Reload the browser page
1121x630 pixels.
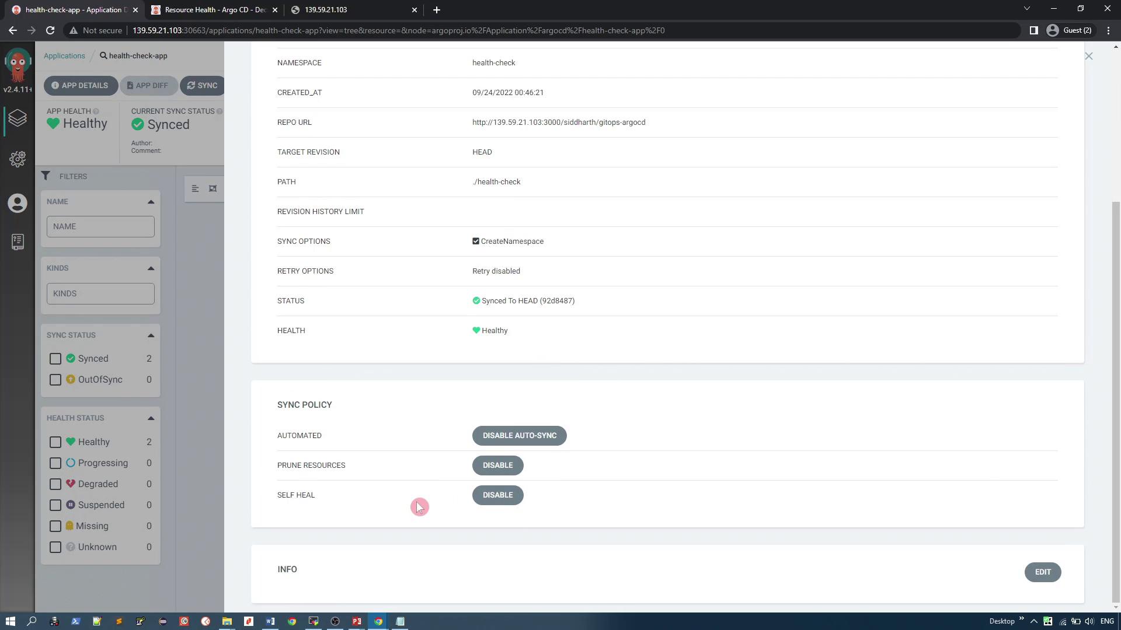50,30
